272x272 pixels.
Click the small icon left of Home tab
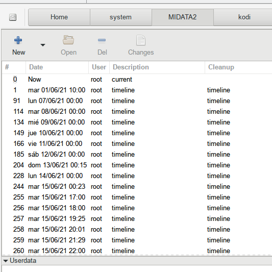13,17
